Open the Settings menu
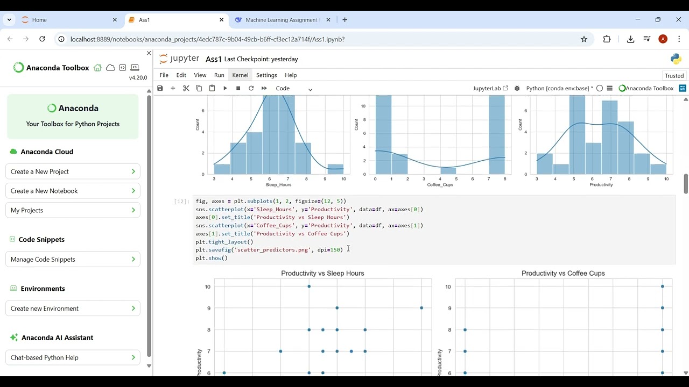Viewport: 689px width, 387px height. (266, 75)
